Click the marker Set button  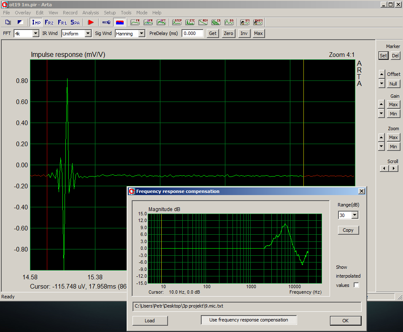[383, 56]
